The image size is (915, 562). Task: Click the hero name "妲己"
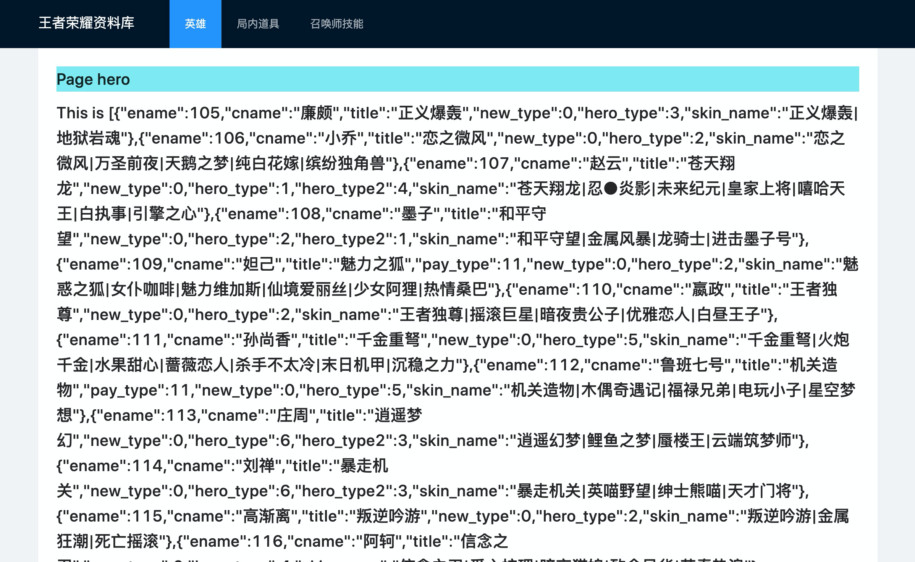pyautogui.click(x=259, y=264)
